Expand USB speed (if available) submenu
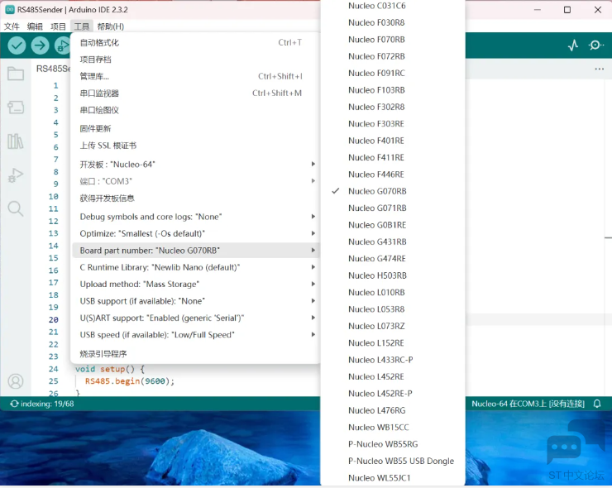Viewport: 612px width, 488px height. click(196, 335)
